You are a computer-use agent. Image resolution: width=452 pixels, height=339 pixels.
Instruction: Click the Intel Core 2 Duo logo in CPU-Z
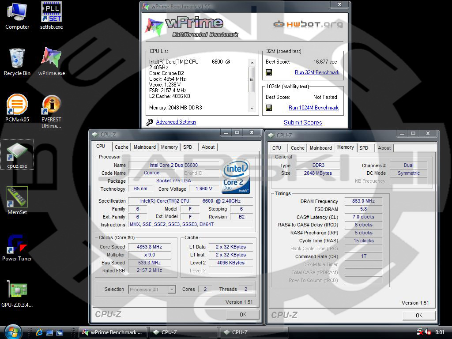click(x=236, y=177)
